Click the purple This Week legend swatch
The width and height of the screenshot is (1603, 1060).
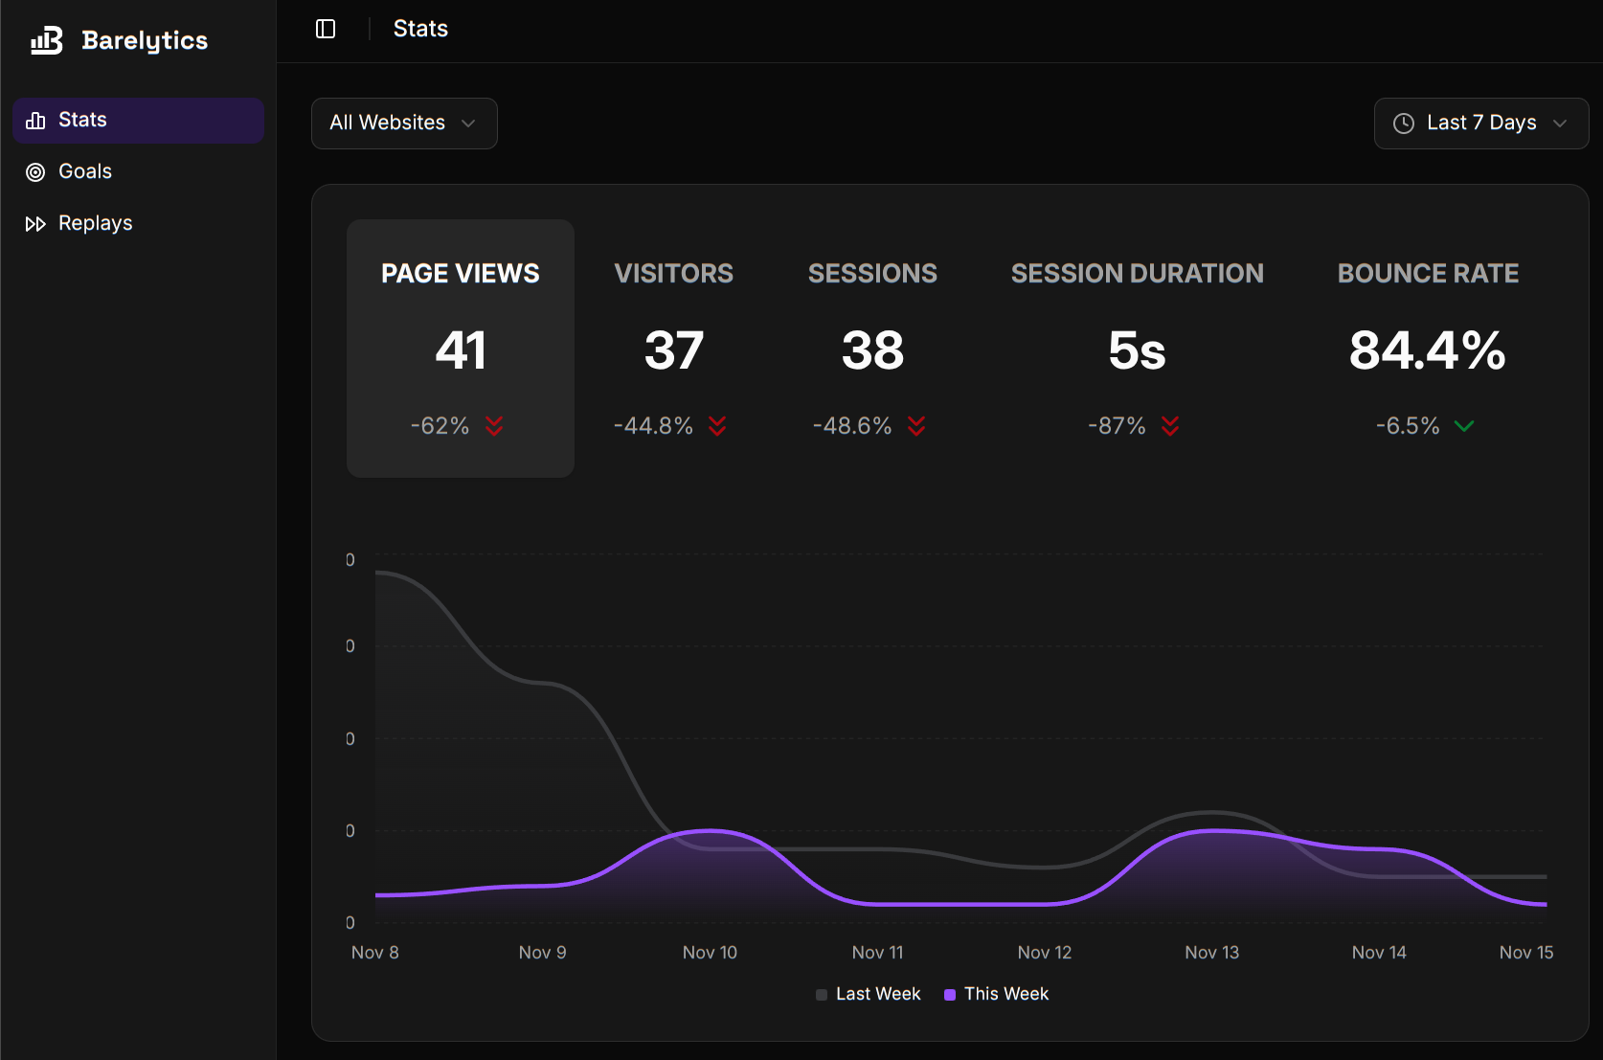950,995
